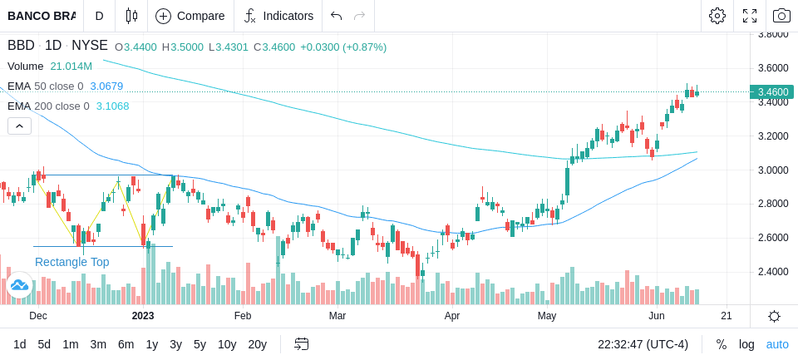This screenshot has width=798, height=360.
Task: Open the go-to-date calendar icon
Action: [x=301, y=344]
